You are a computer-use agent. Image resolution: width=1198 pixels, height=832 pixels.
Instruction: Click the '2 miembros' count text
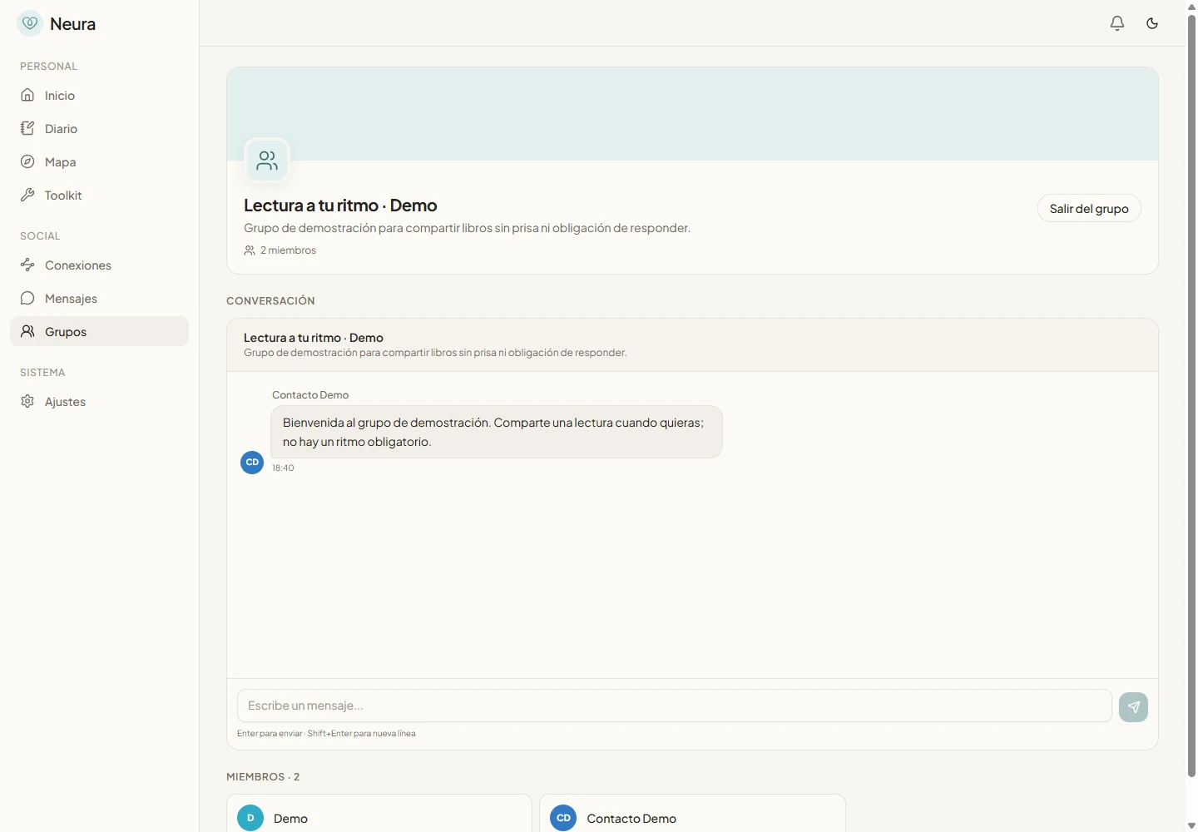(x=288, y=250)
